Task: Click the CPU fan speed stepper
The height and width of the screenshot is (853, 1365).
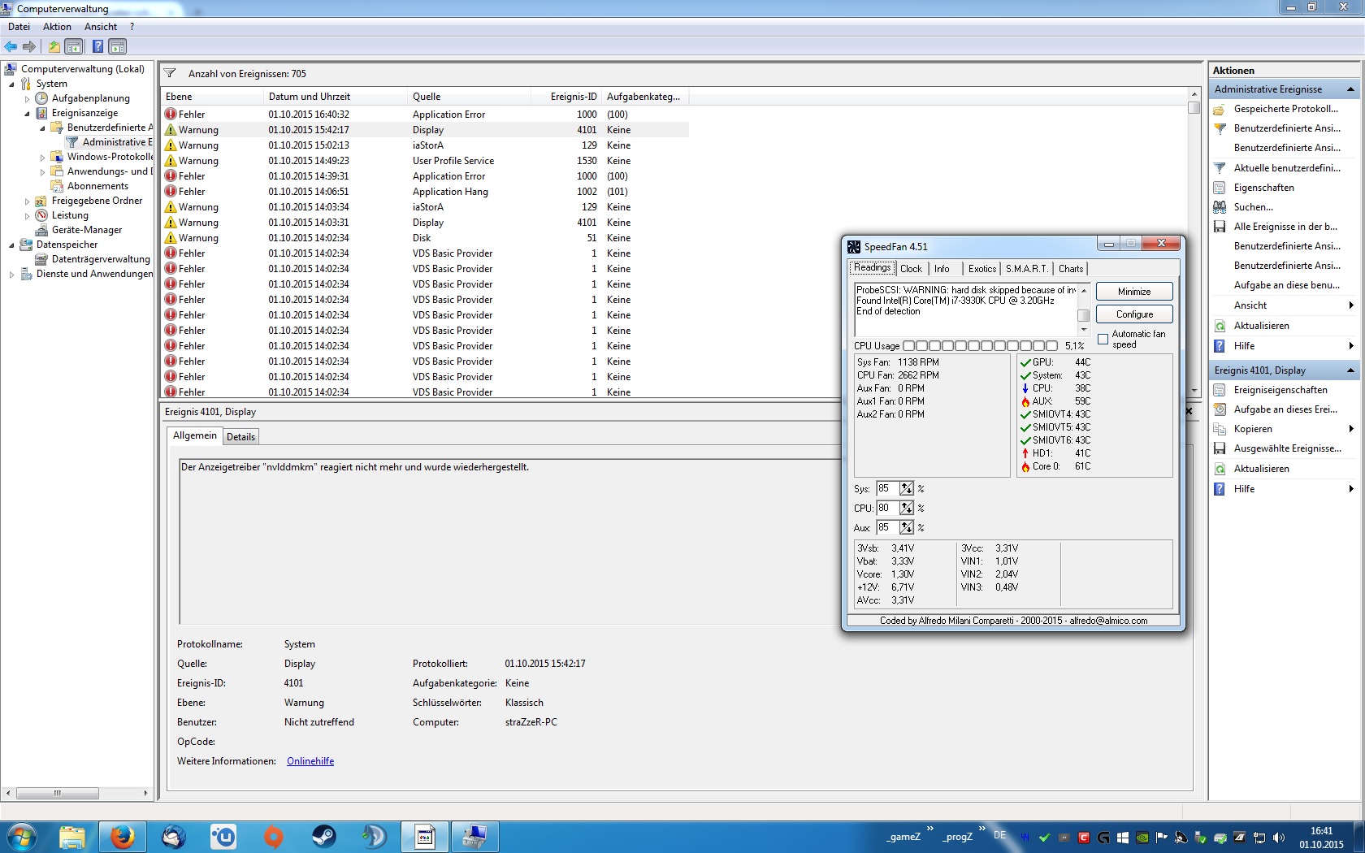Action: [x=907, y=509]
